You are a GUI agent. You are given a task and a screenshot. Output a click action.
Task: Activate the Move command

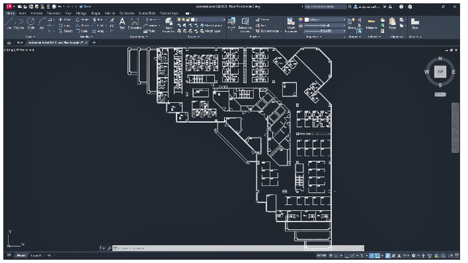click(65, 20)
